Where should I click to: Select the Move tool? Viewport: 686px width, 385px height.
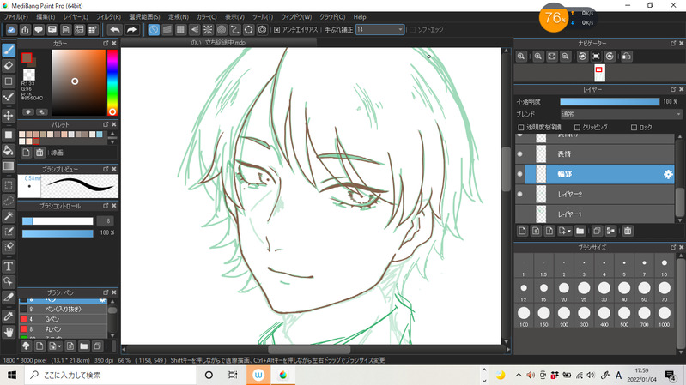(9, 116)
